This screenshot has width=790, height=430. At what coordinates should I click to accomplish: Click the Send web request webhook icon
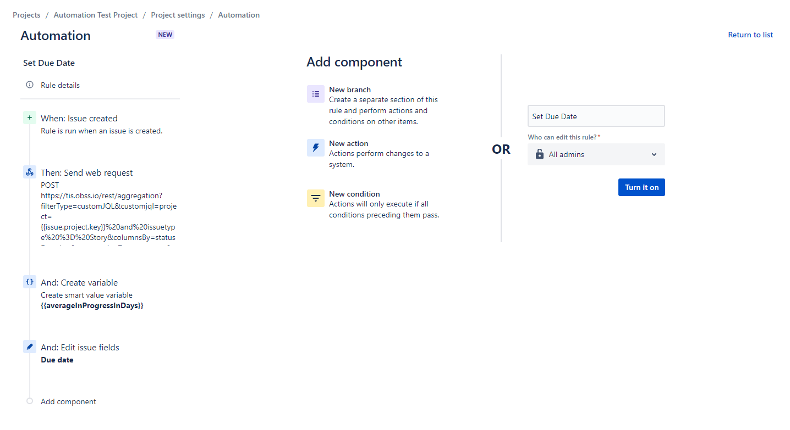(x=30, y=172)
